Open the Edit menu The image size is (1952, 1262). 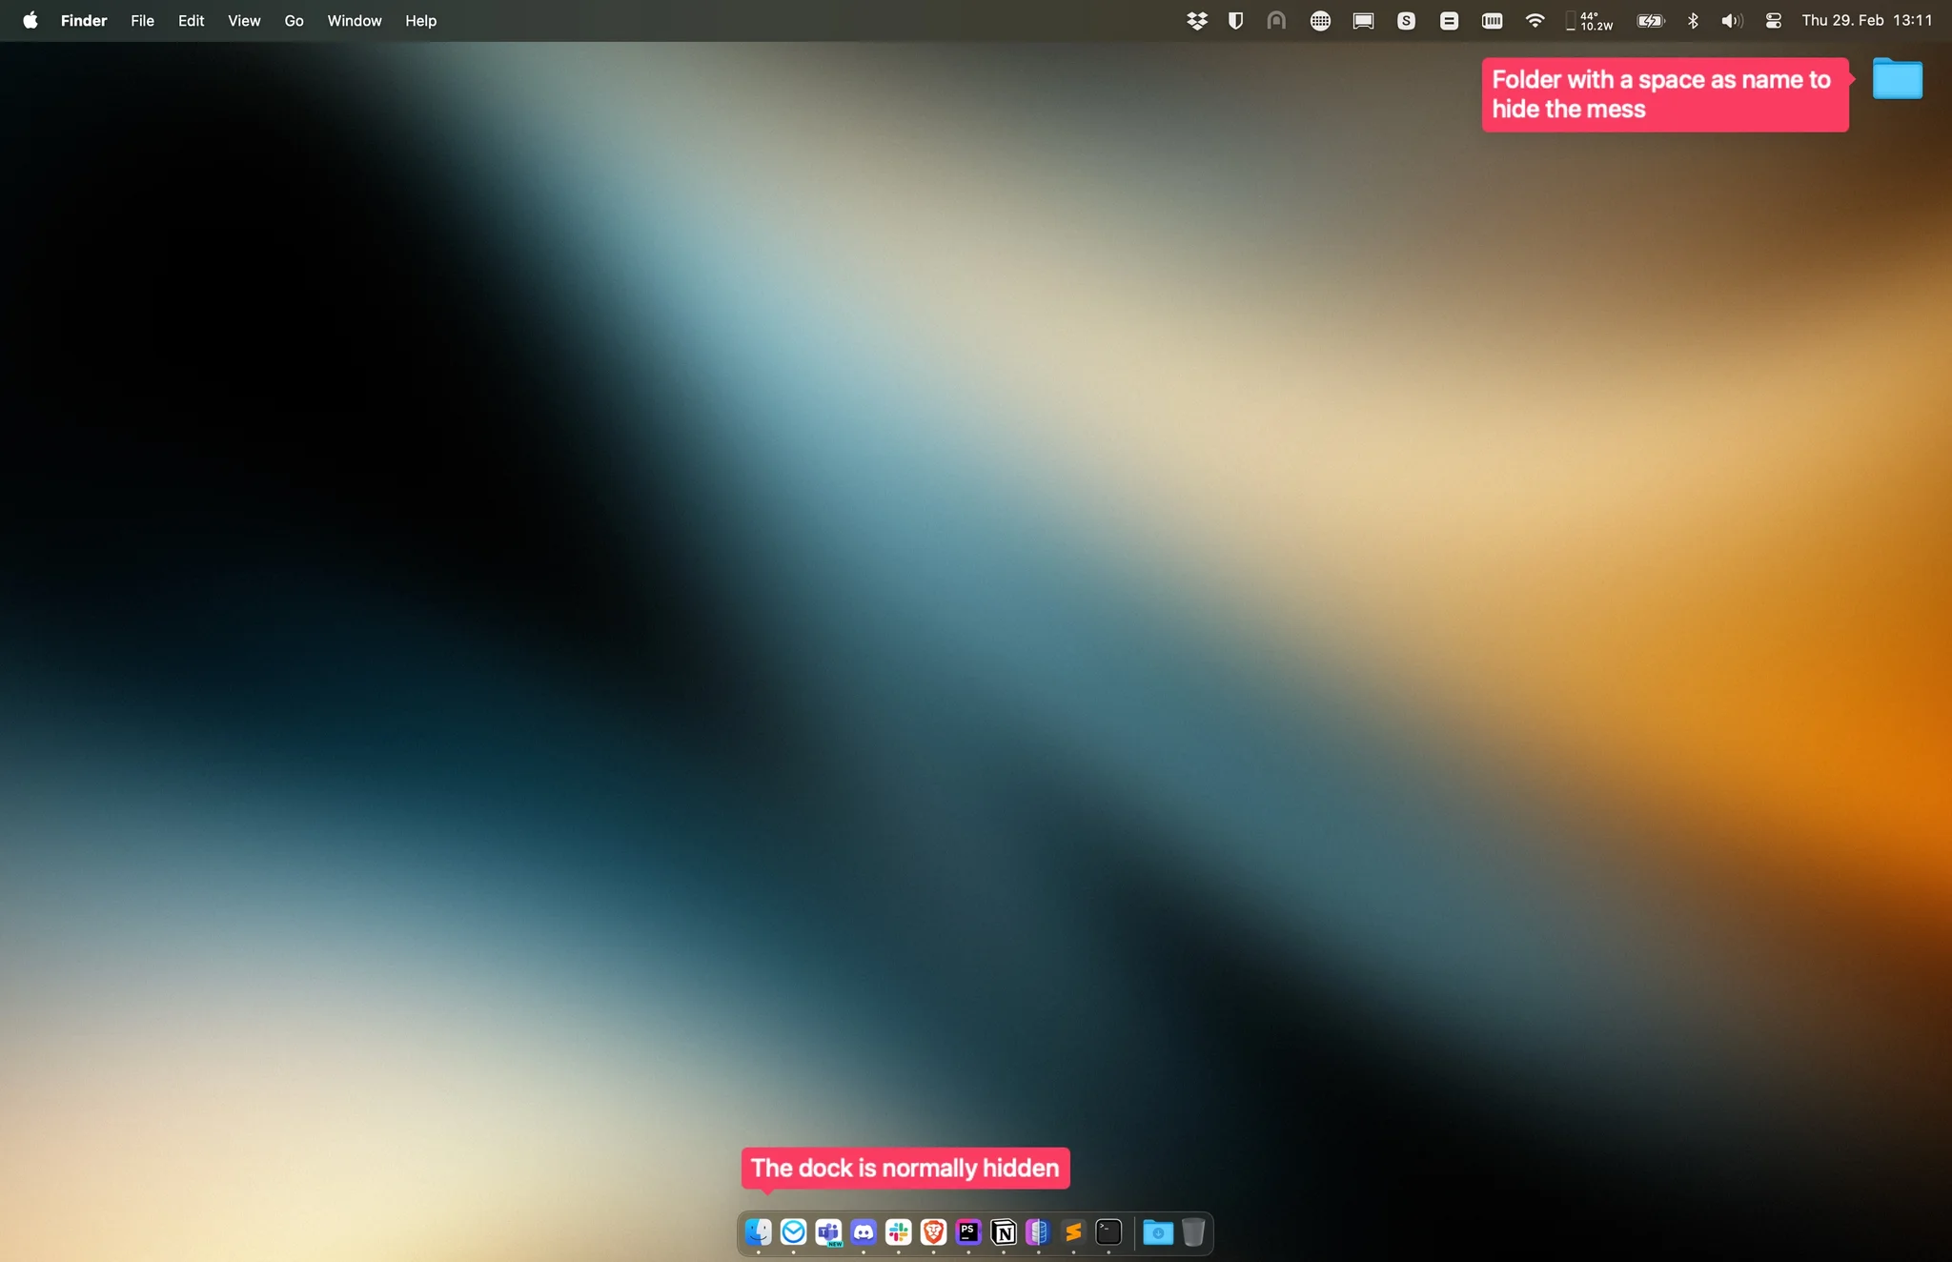[x=191, y=21]
